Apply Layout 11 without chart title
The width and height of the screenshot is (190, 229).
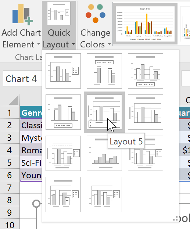104,194
